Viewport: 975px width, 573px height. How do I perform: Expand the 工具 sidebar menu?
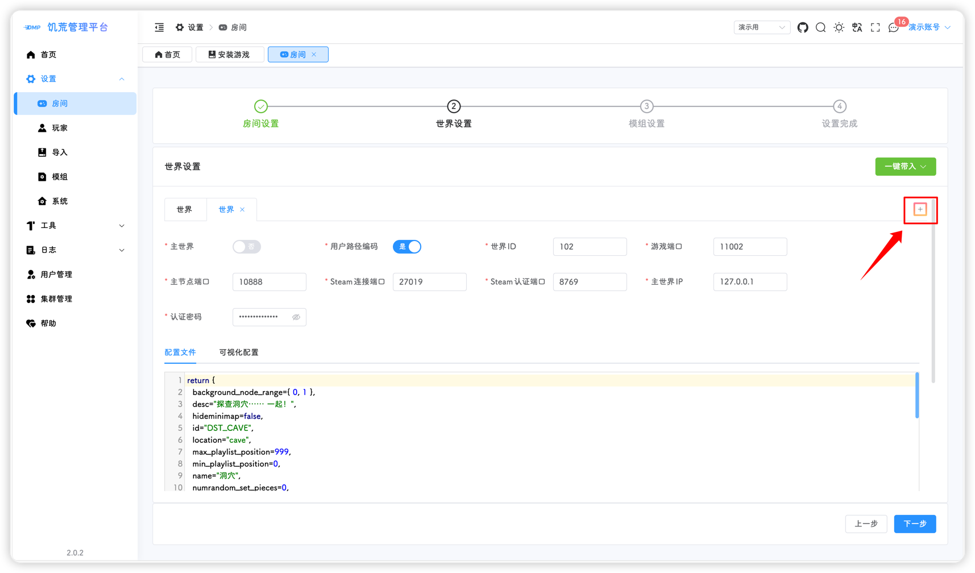click(75, 226)
